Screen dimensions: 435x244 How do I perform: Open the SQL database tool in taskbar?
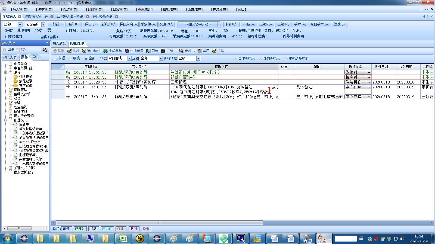257,239
